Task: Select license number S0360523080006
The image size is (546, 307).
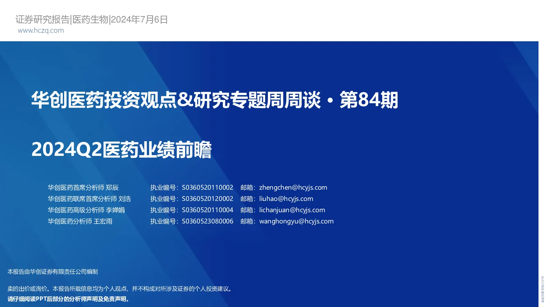Action: 207,221
